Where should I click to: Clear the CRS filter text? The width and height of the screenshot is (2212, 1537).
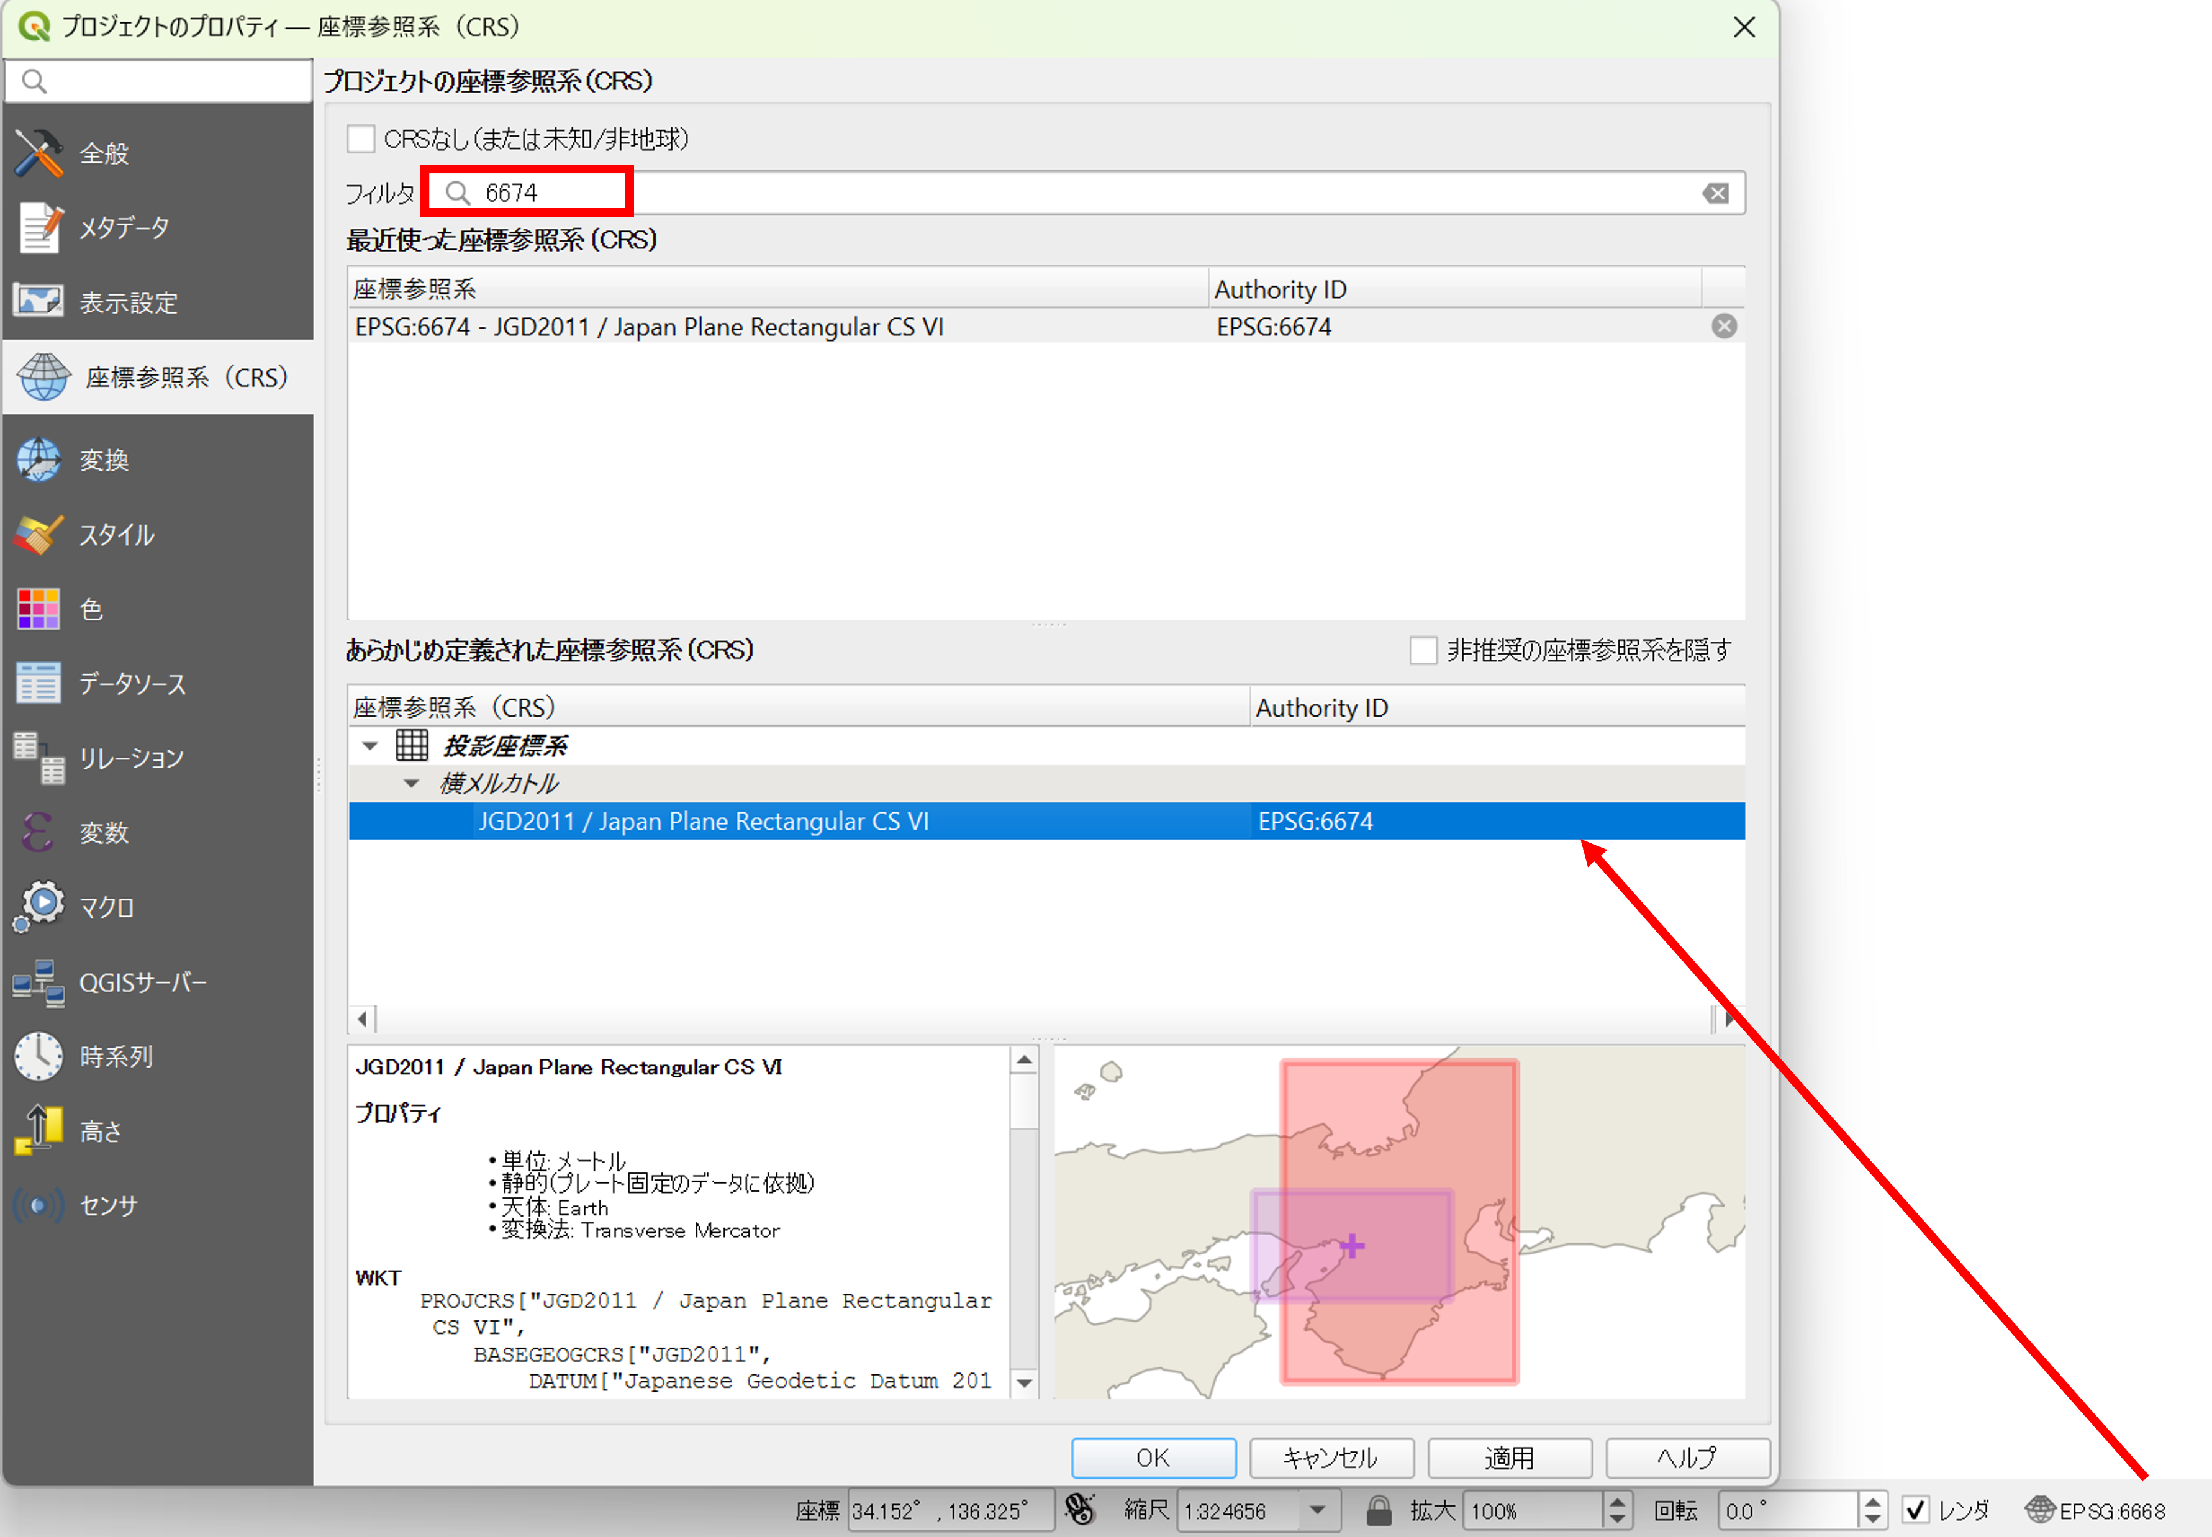coord(1716,194)
